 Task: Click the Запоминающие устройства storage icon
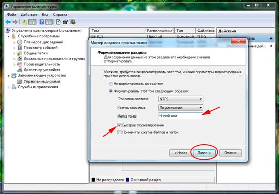[x=14, y=75]
